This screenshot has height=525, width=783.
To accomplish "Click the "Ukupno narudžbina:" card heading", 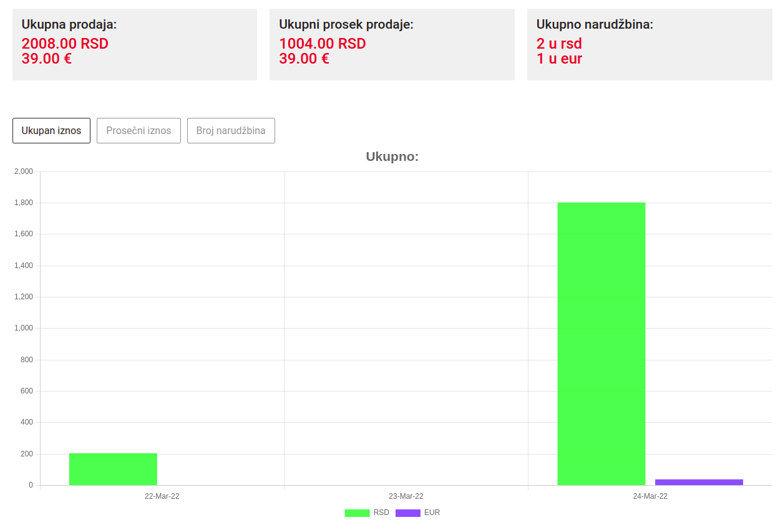I will pyautogui.click(x=595, y=24).
